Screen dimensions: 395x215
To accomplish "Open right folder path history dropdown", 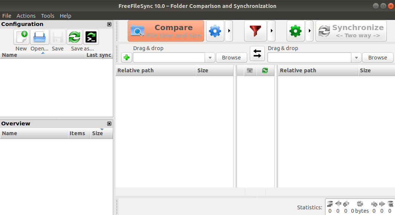I will pos(356,58).
